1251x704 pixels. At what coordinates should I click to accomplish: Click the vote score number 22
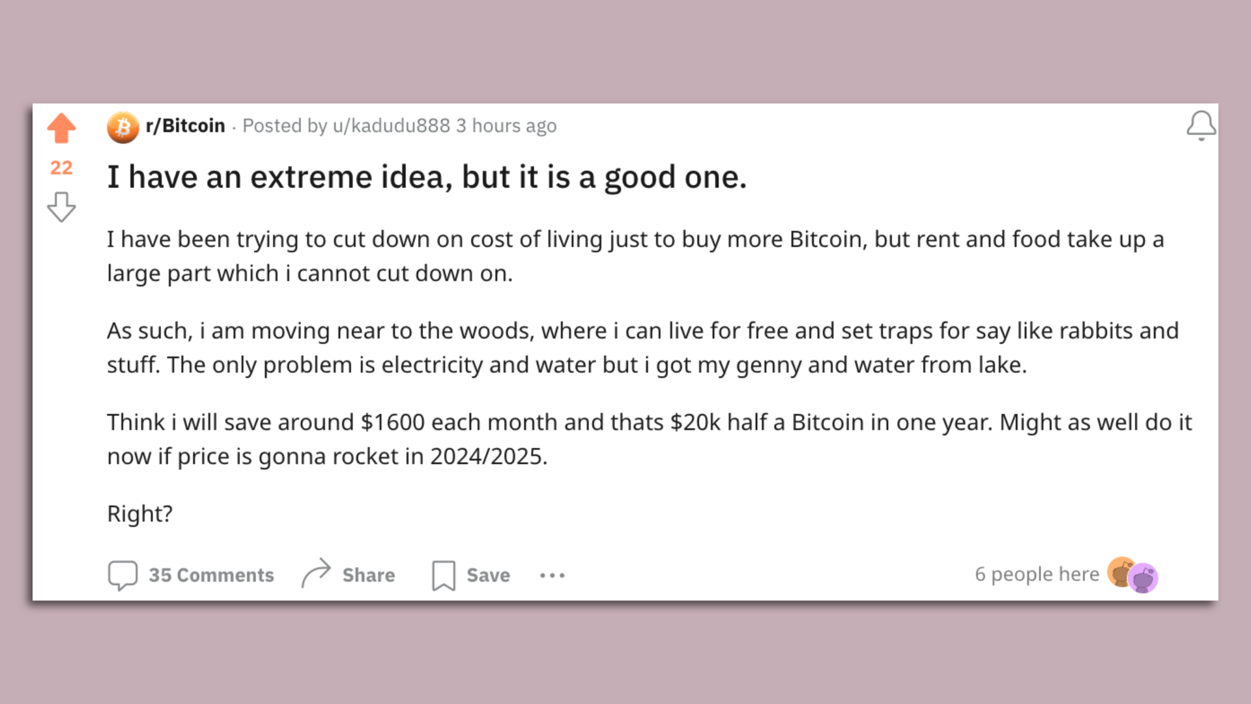tap(61, 168)
